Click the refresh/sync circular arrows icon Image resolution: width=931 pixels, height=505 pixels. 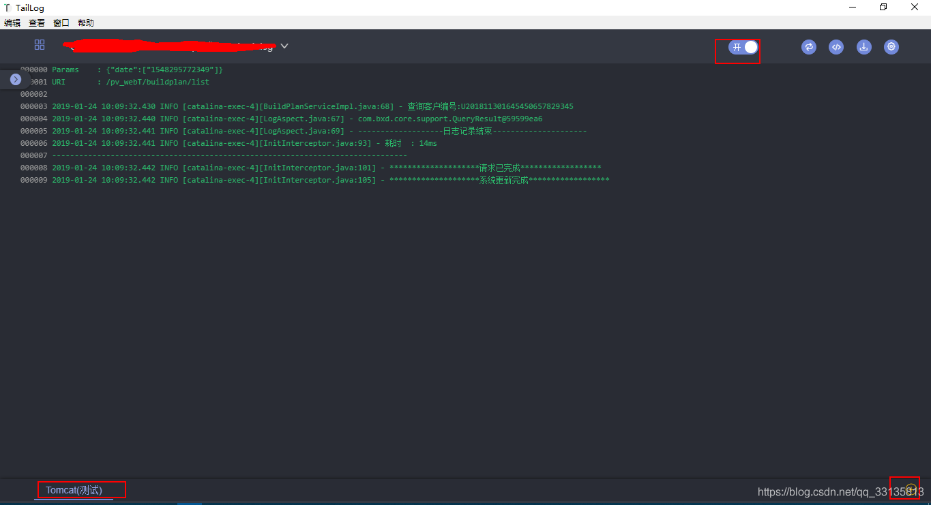pos(809,47)
